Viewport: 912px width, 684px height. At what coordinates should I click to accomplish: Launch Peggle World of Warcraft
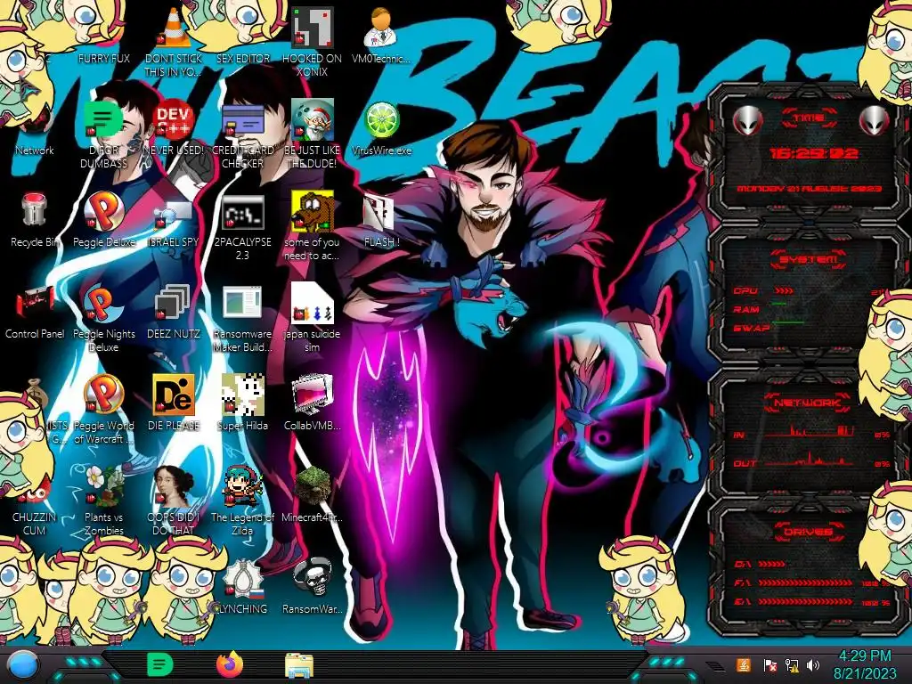coord(103,395)
